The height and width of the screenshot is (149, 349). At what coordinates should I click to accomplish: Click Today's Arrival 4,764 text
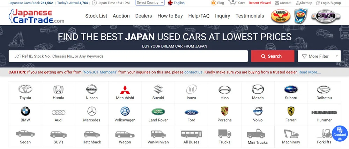click(73, 3)
